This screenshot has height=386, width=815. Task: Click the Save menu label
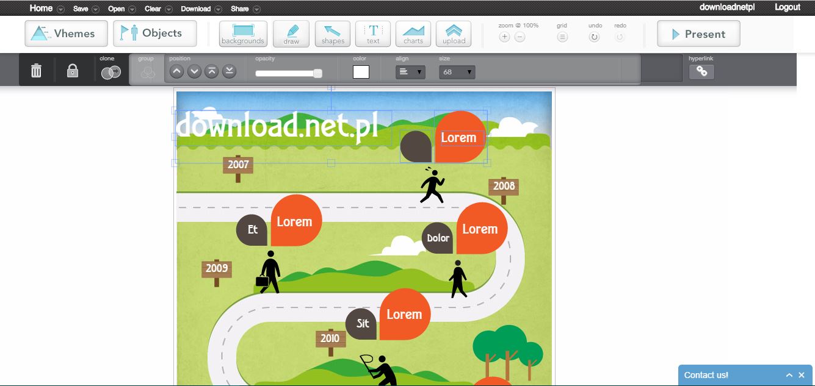point(81,9)
